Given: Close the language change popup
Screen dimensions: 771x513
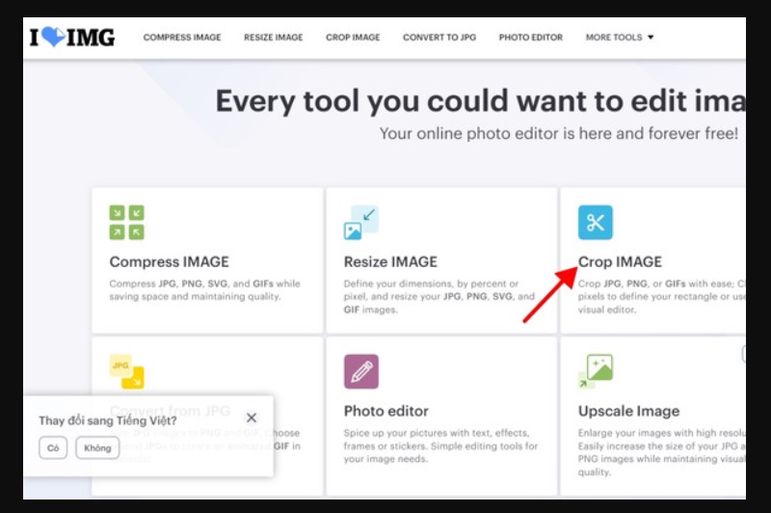Looking at the screenshot, I should point(252,418).
